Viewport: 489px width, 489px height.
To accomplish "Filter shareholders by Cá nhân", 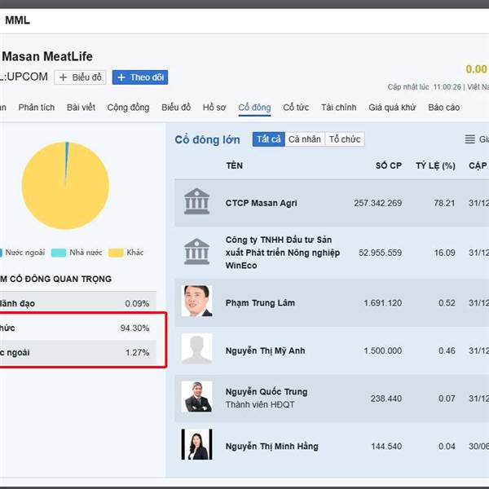I will (x=305, y=139).
